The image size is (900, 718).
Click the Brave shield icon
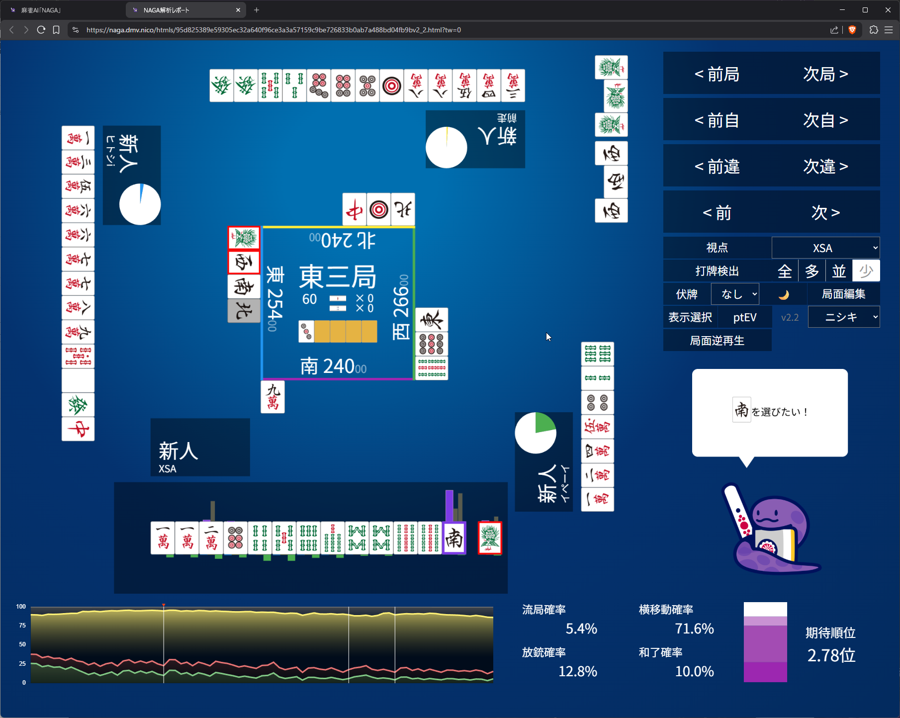tap(852, 30)
